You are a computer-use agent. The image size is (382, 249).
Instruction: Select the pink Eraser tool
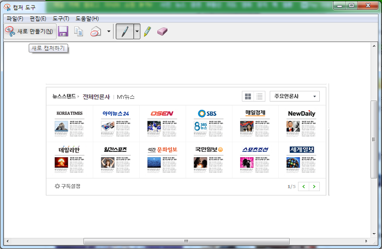(162, 31)
